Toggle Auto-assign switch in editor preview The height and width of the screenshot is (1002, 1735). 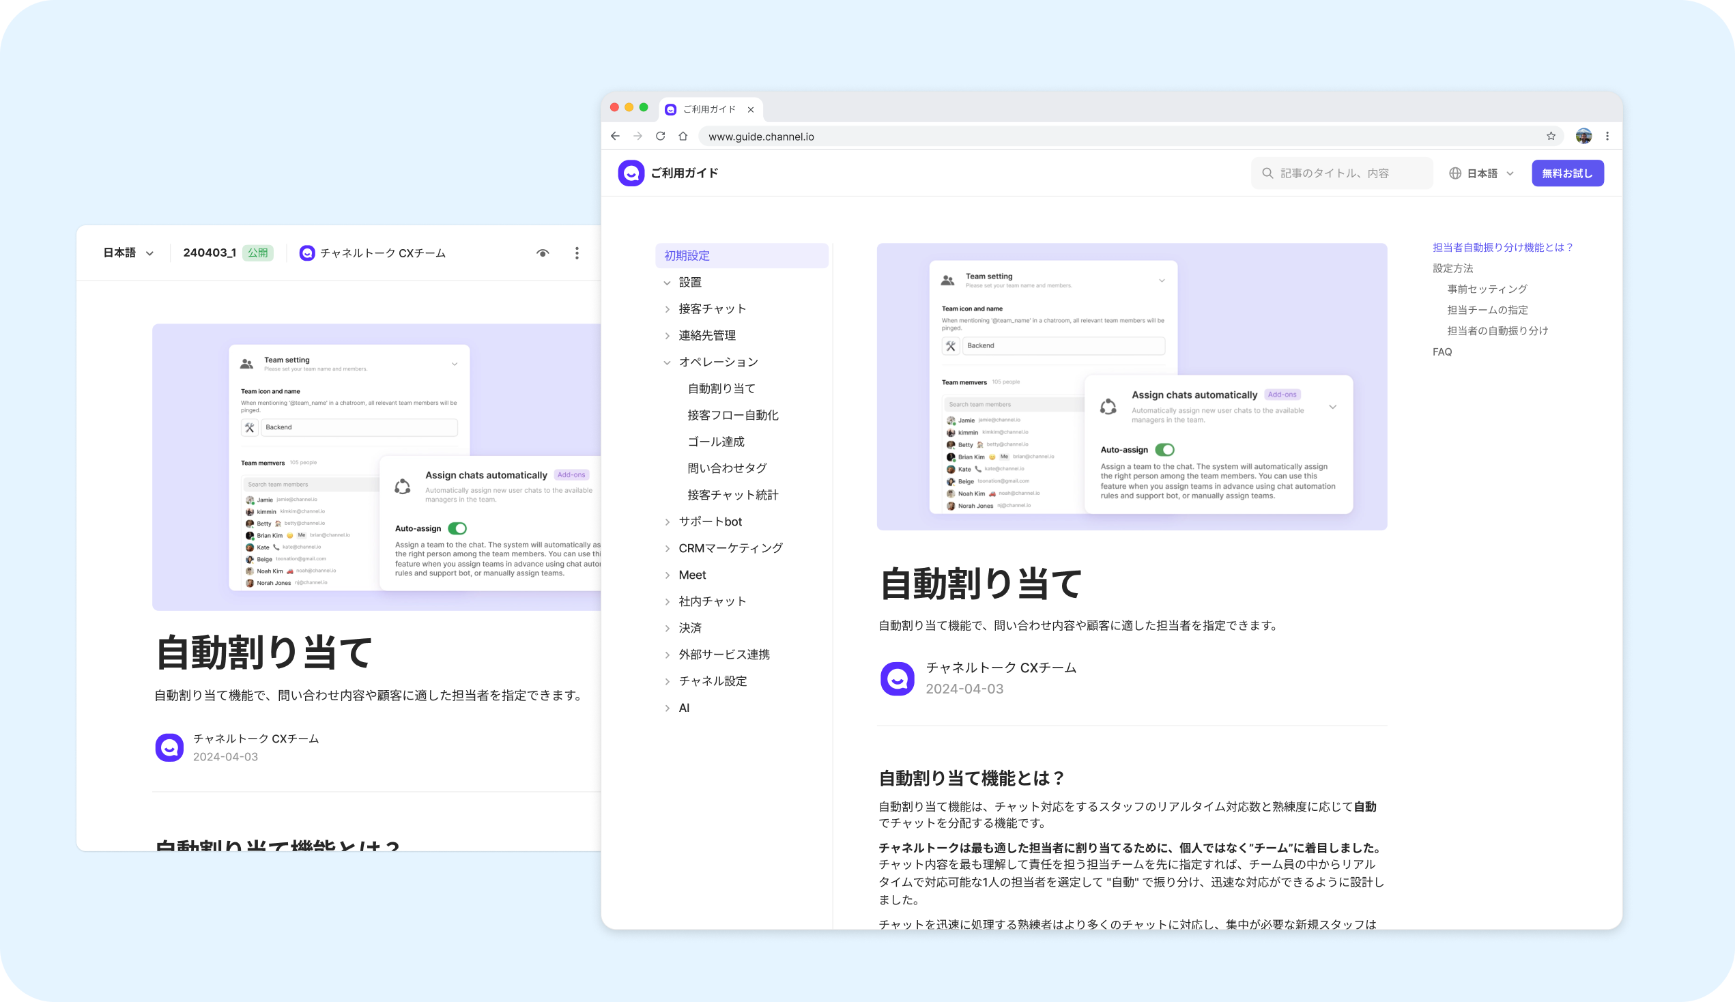[457, 528]
